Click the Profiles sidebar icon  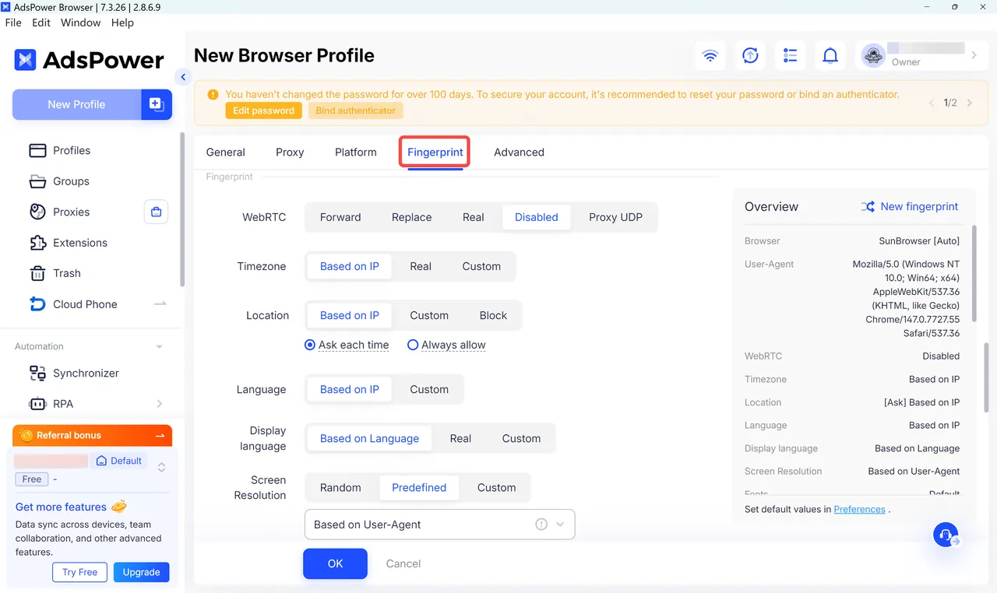37,150
